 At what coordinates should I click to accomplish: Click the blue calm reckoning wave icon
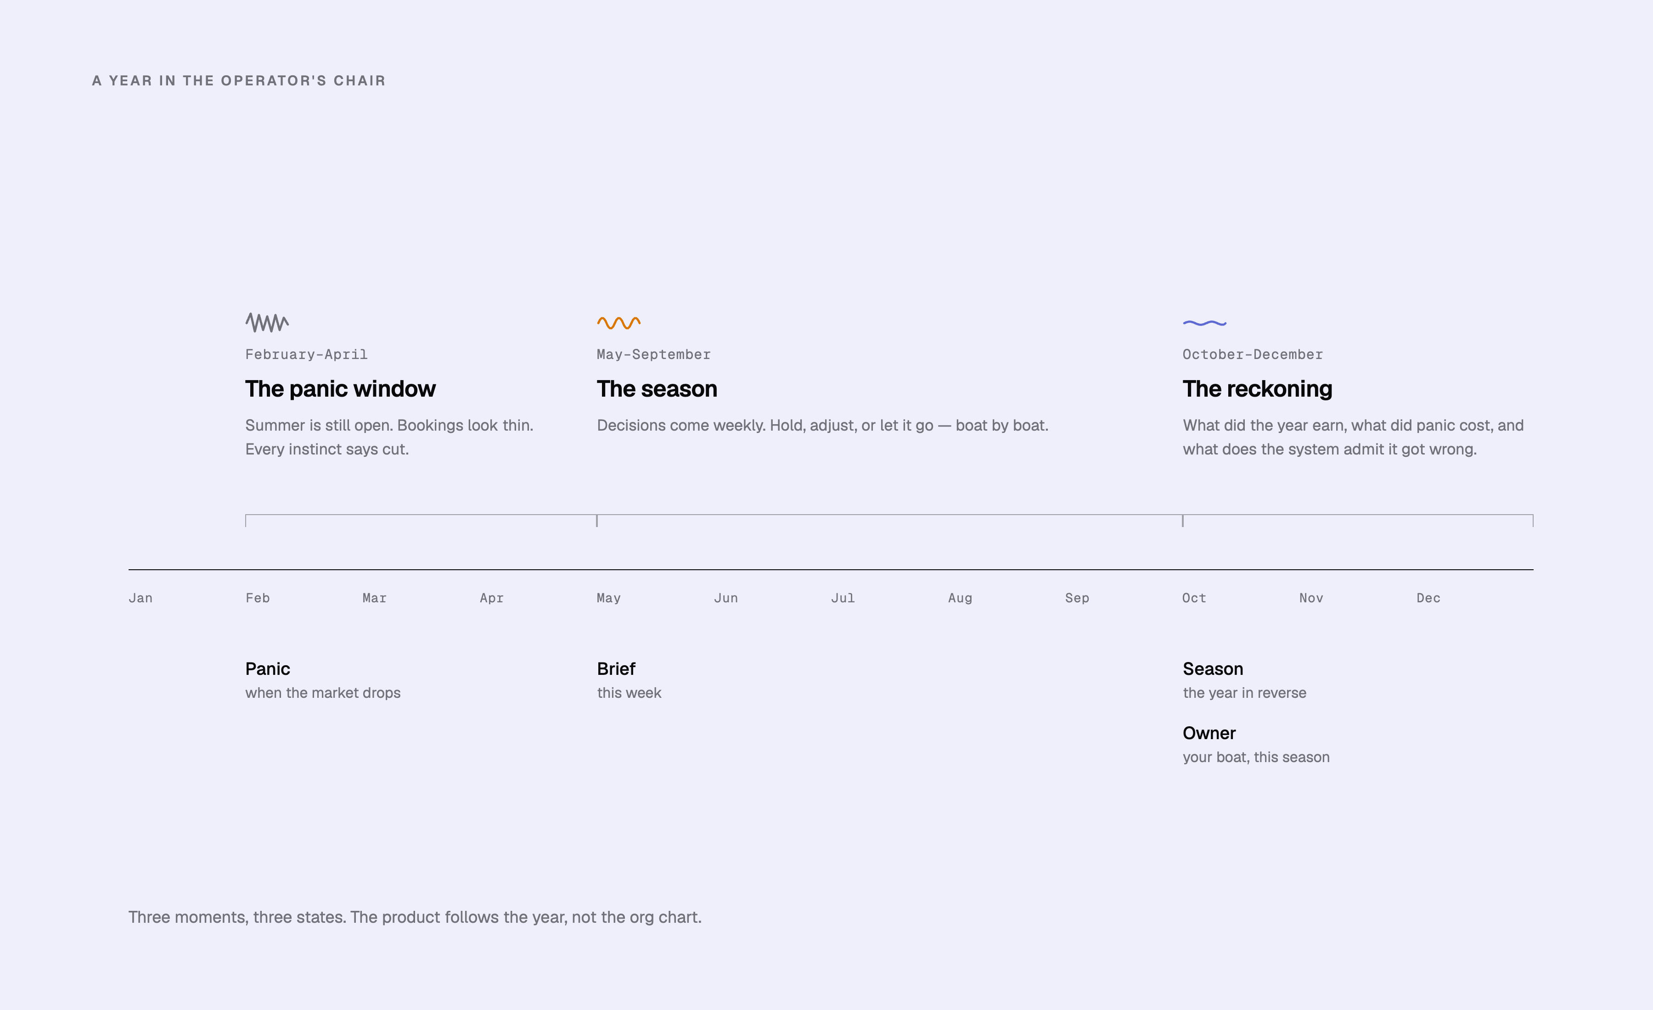1204,323
